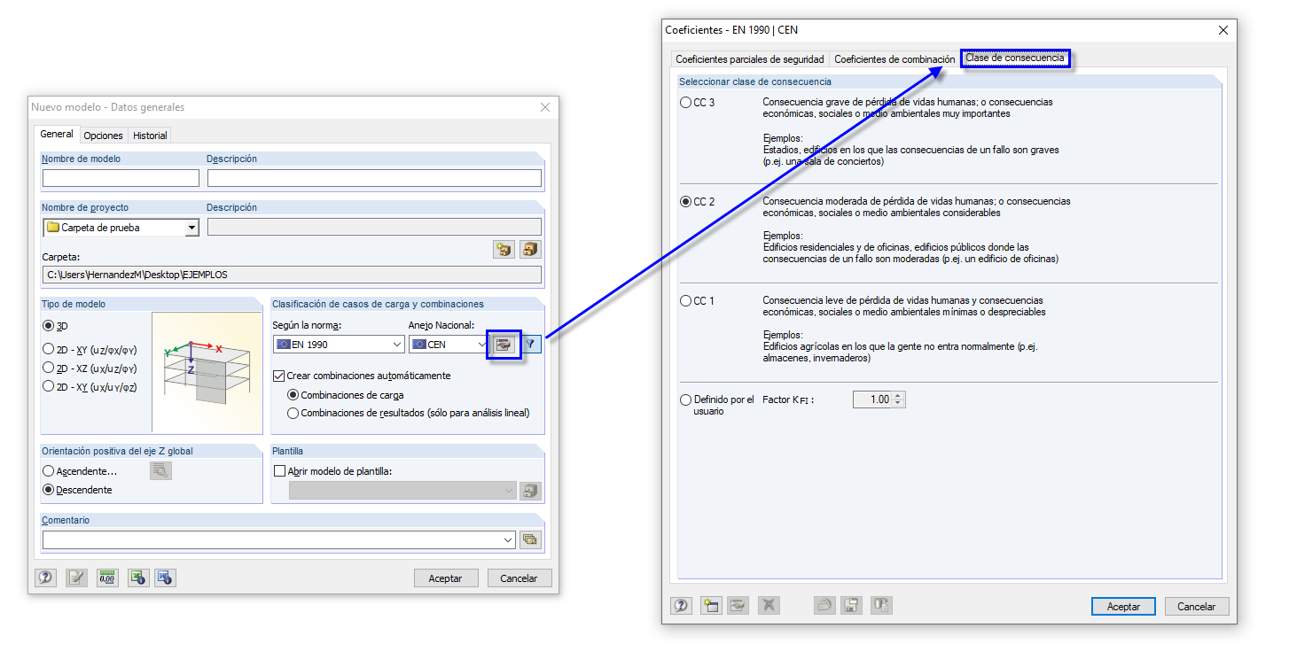
Task: Click Aceptar in Coeficientes dialog
Action: click(1123, 607)
